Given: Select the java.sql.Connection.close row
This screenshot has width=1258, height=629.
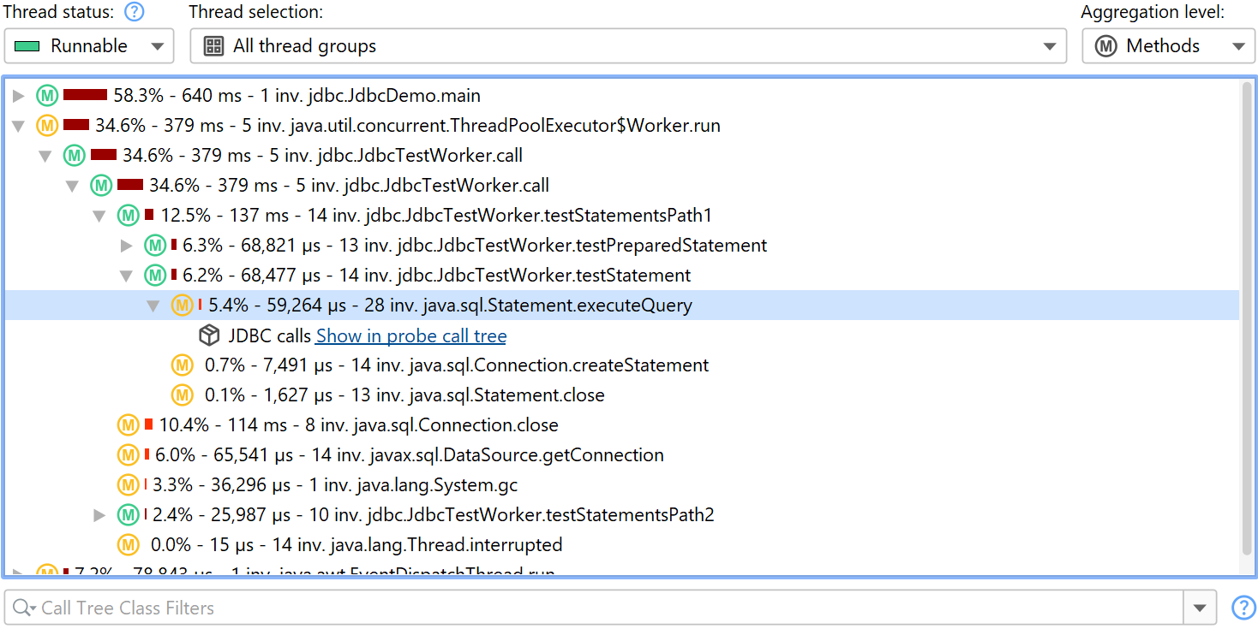Looking at the screenshot, I should (358, 425).
